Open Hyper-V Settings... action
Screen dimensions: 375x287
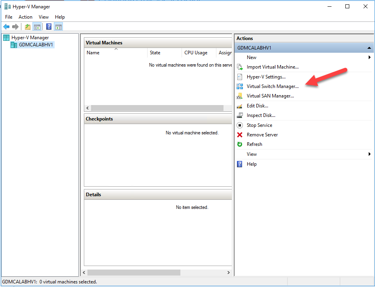[x=266, y=77]
